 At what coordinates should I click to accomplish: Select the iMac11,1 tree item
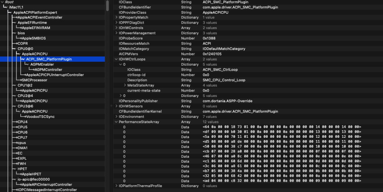(16, 7)
